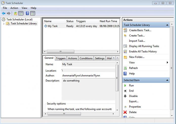Click the My Task clock icon

point(46,26)
